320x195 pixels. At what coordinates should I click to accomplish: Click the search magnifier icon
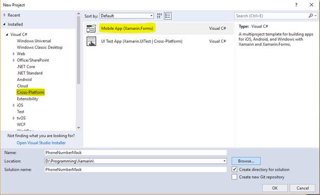point(311,16)
